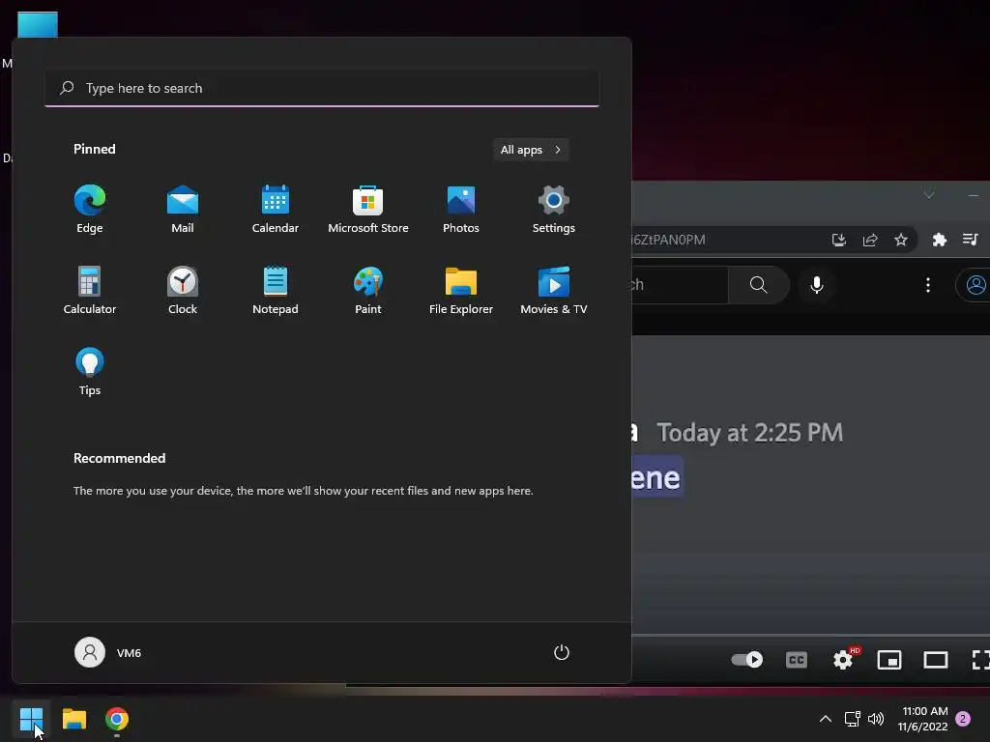This screenshot has height=742, width=990.
Task: Expand All apps list
Action: [x=531, y=150]
